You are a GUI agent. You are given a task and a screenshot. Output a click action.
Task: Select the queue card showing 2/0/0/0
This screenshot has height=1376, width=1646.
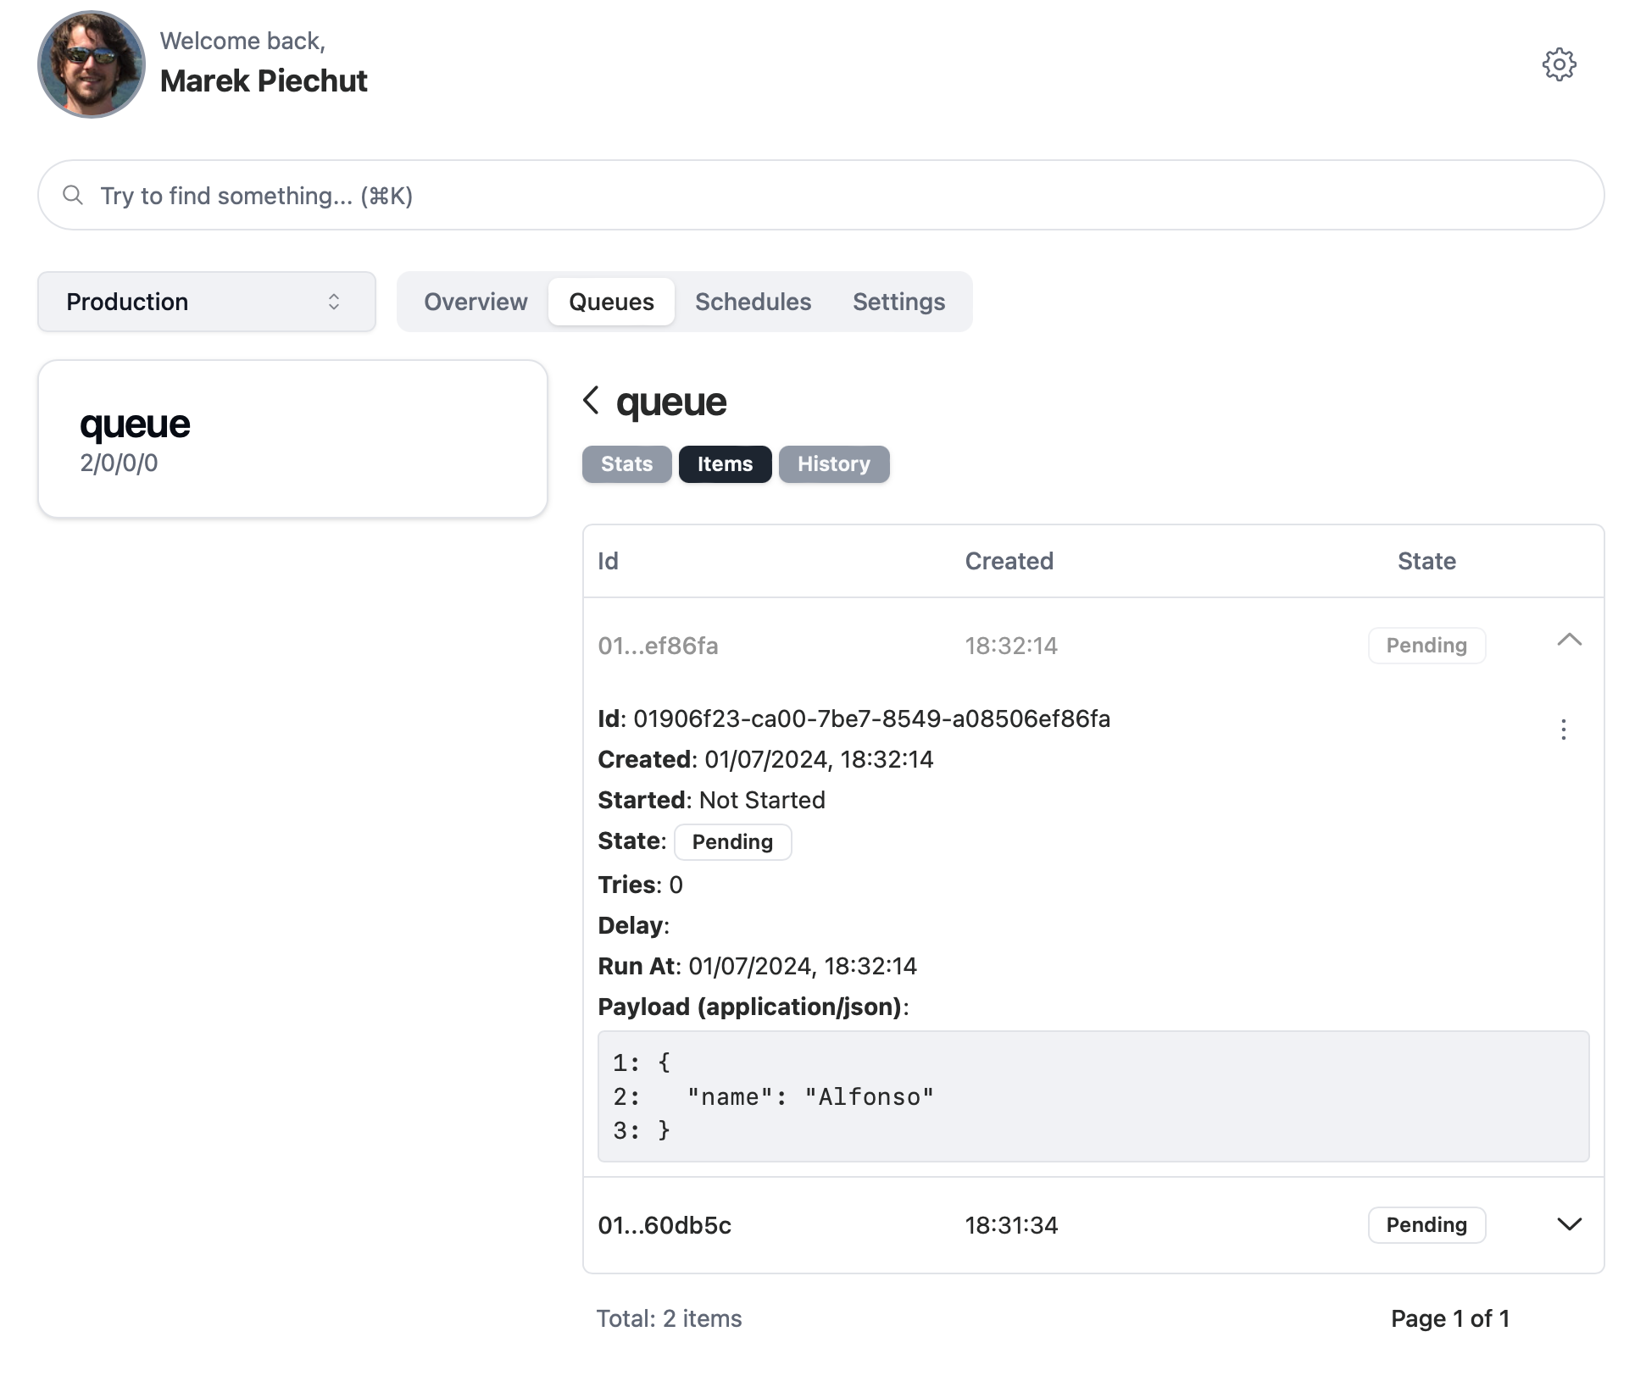pos(292,438)
